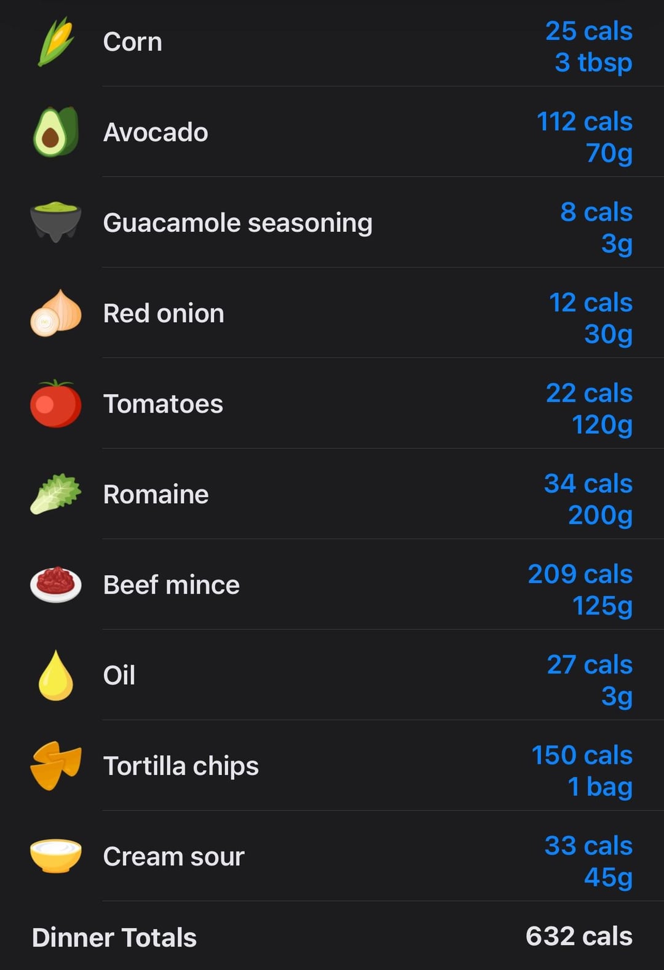This screenshot has height=970, width=664.
Task: Select the tortilla chips icon
Action: pyautogui.click(x=55, y=766)
